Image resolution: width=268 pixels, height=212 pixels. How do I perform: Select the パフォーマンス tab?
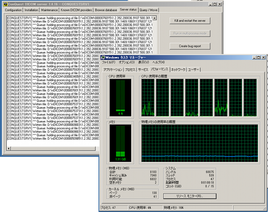click(160, 69)
